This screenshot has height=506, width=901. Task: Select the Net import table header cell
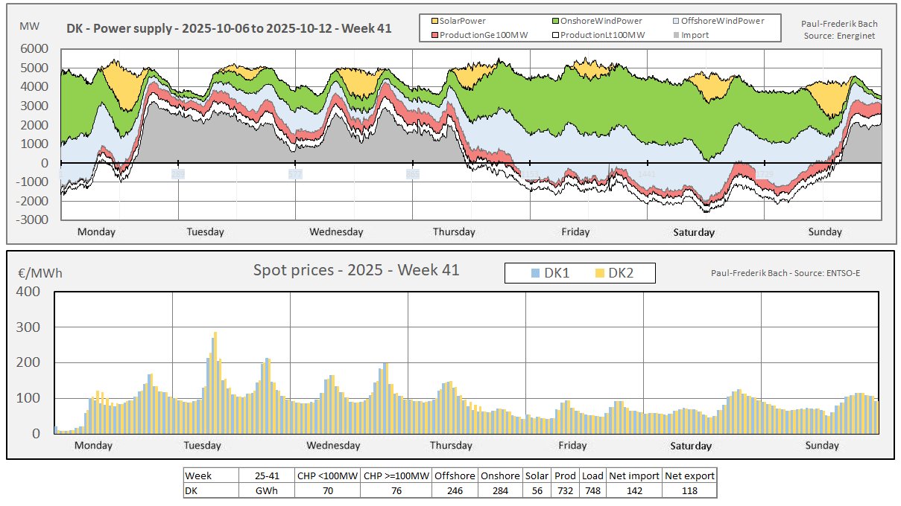[633, 475]
